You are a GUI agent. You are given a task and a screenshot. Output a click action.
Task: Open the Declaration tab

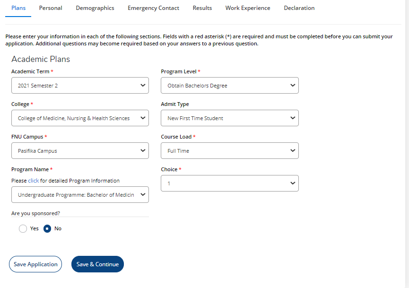point(299,8)
